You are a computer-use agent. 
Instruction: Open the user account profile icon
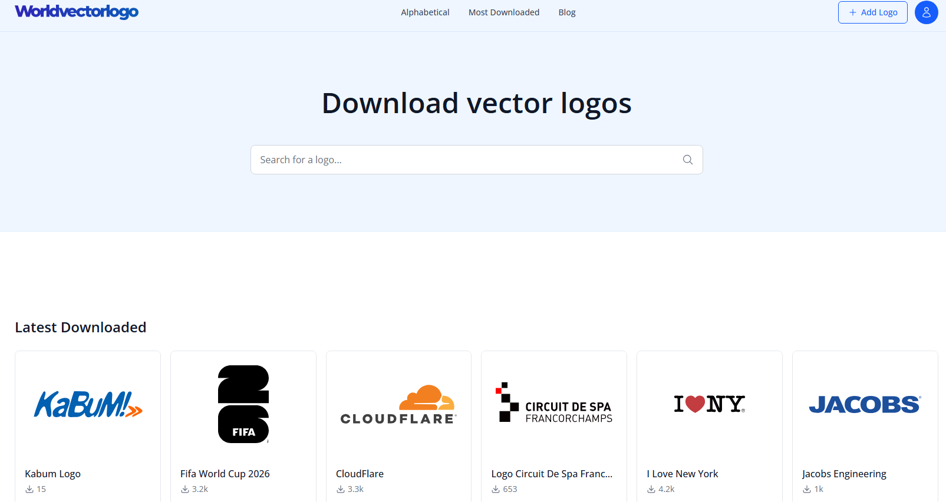tap(926, 12)
